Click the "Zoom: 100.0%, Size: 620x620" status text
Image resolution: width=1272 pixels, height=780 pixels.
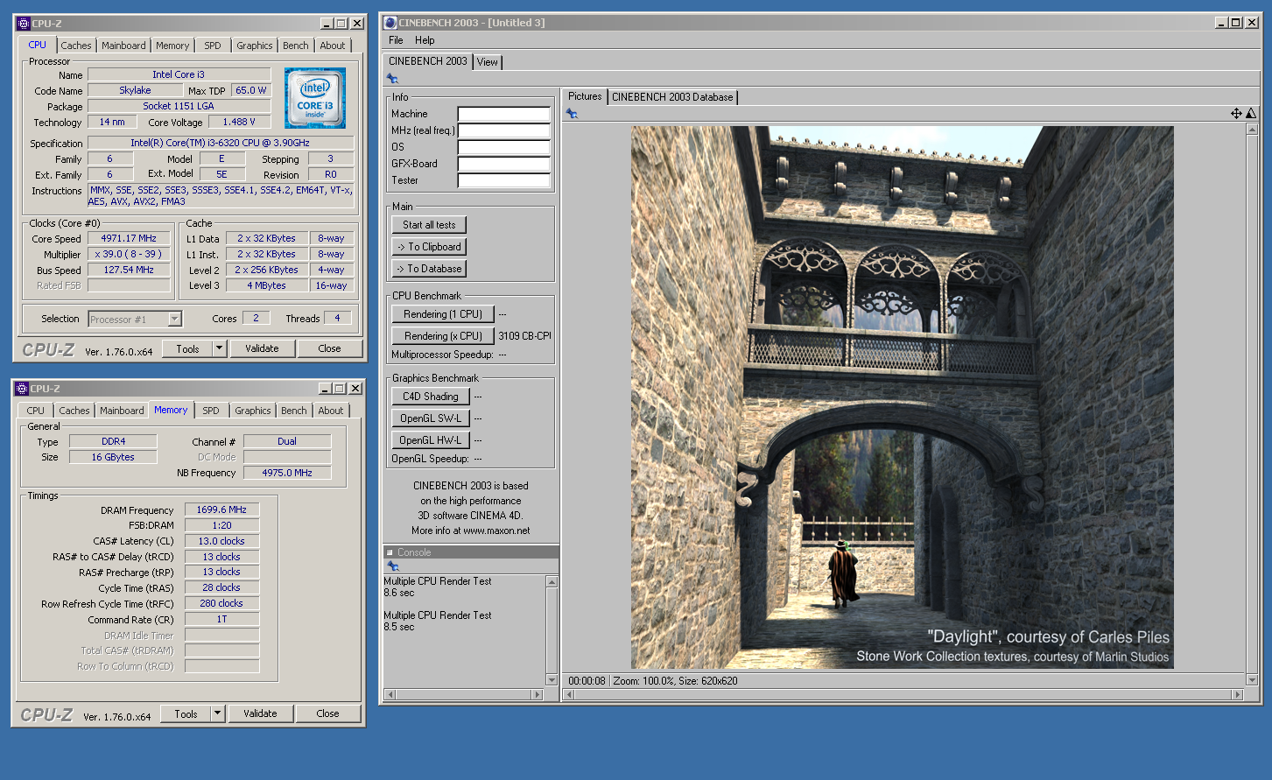pos(675,681)
